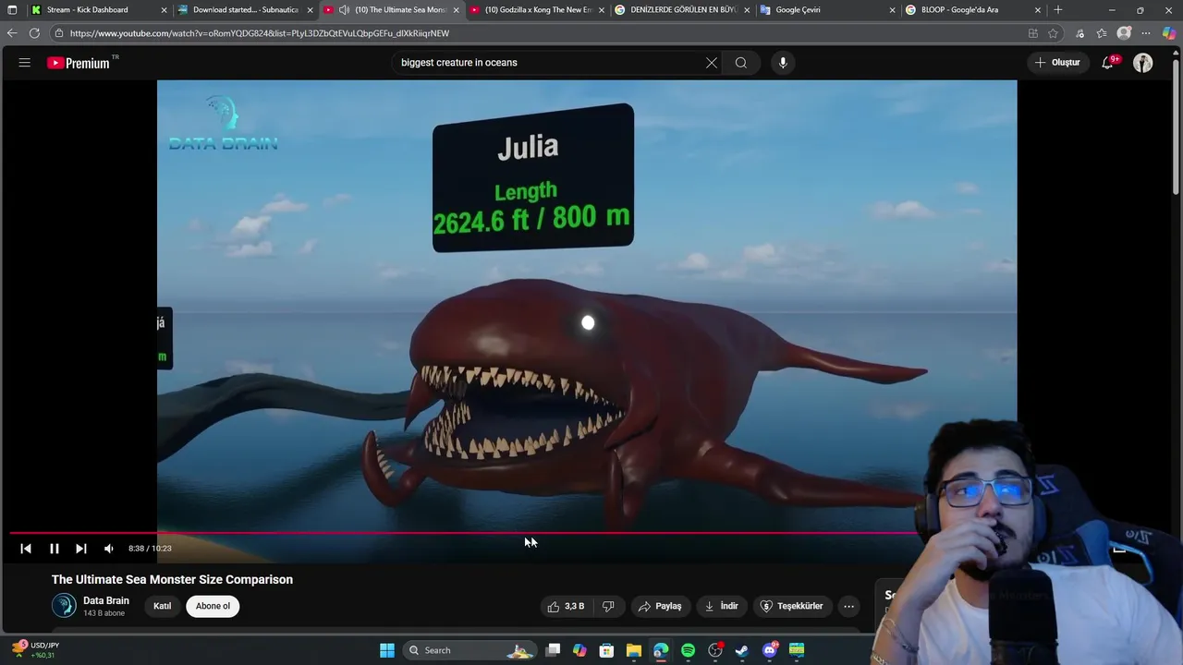1183x665 pixels.
Task: Skip to the previous video
Action: click(26, 549)
